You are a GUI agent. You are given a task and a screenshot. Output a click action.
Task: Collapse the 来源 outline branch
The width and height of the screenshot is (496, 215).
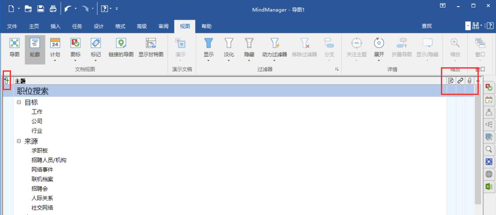[19, 141]
